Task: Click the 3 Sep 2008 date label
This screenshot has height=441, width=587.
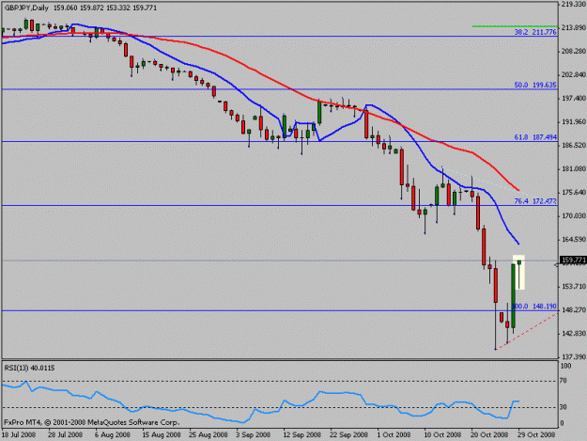Action: [x=253, y=434]
